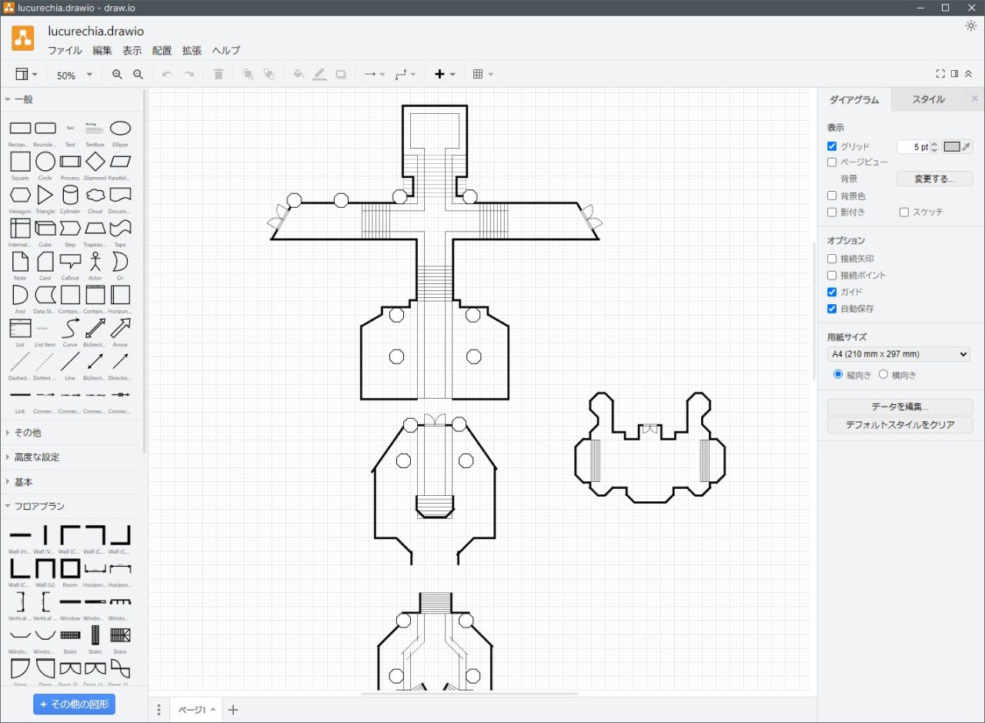Click the grid color swatch
Viewport: 985px width, 723px height.
[x=953, y=147]
